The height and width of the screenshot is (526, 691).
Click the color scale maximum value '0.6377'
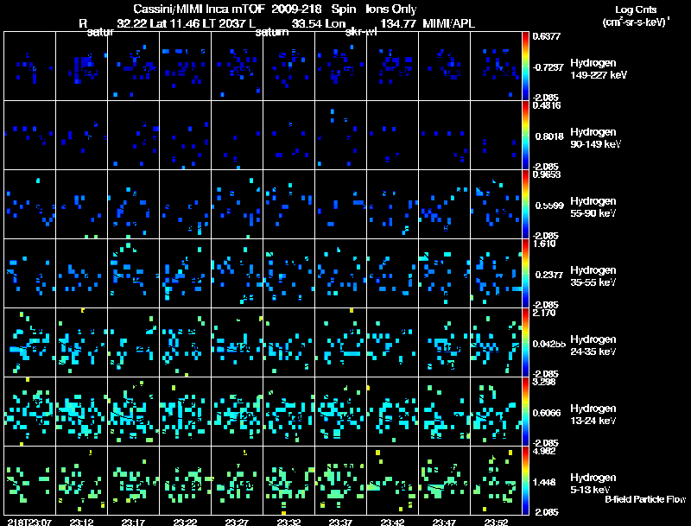pyautogui.click(x=547, y=36)
